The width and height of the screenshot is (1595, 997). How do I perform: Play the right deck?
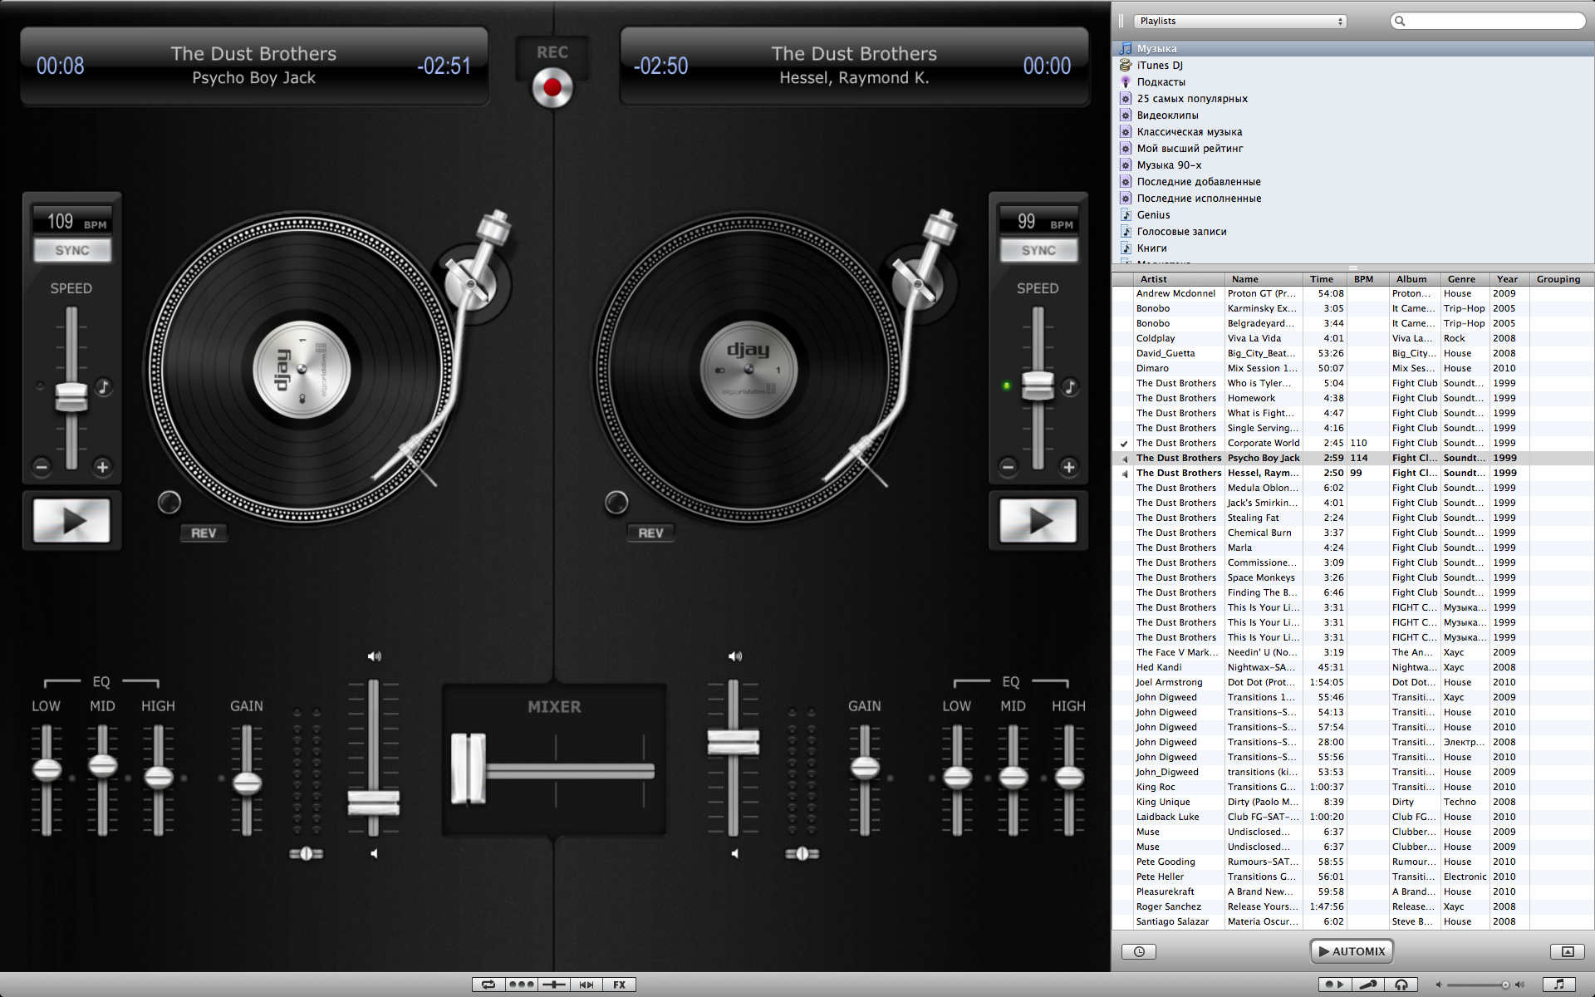[1038, 521]
